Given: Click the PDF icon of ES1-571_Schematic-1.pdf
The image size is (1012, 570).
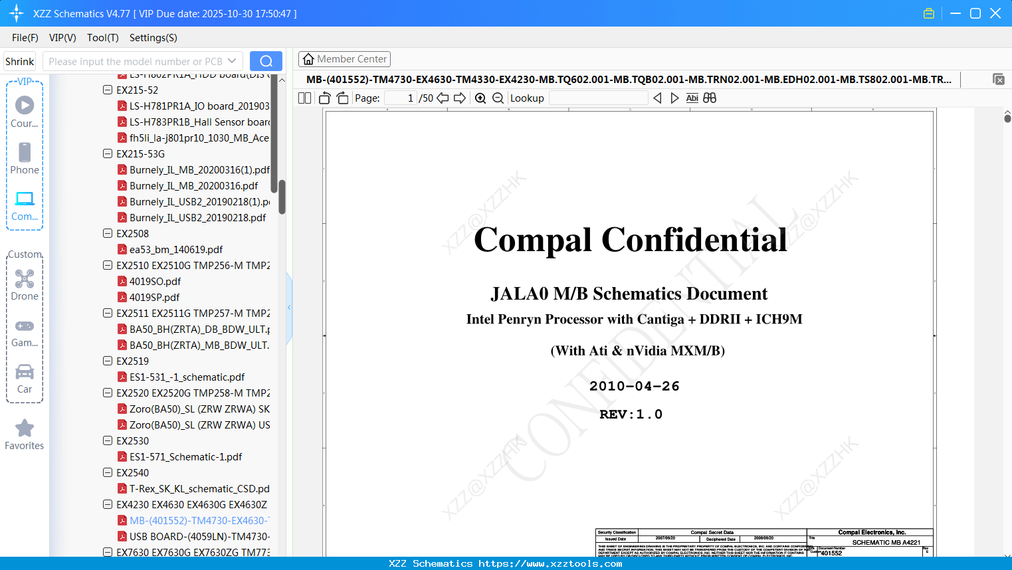Looking at the screenshot, I should [x=122, y=456].
